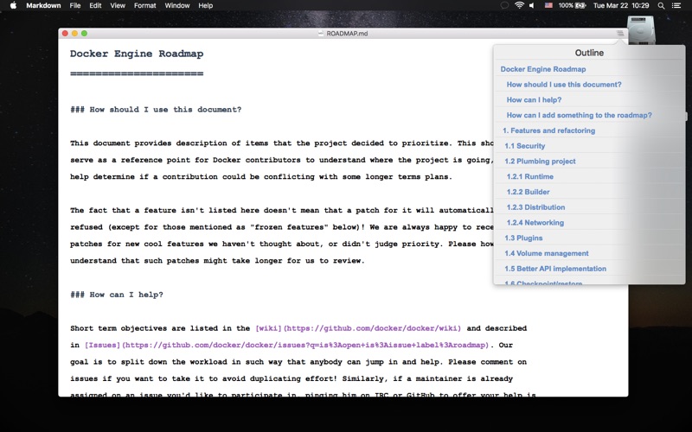Click the hard drive icon on desktop
Viewport: 692px width, 432px height.
640,31
